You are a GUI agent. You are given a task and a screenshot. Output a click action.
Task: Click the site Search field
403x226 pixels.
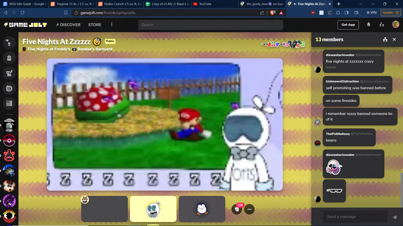(x=210, y=25)
